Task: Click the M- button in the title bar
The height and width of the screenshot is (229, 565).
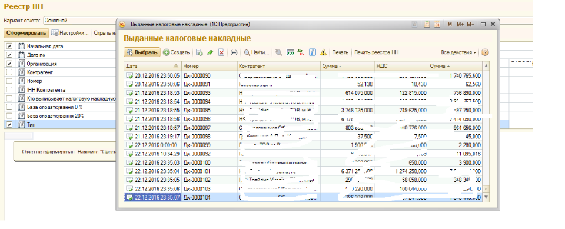Action: tap(470, 24)
